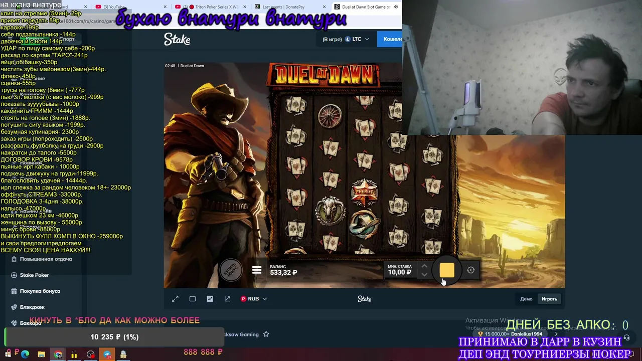The width and height of the screenshot is (642, 361).
Task: Click the cowboy hat symbol on reels
Action: (x=365, y=224)
